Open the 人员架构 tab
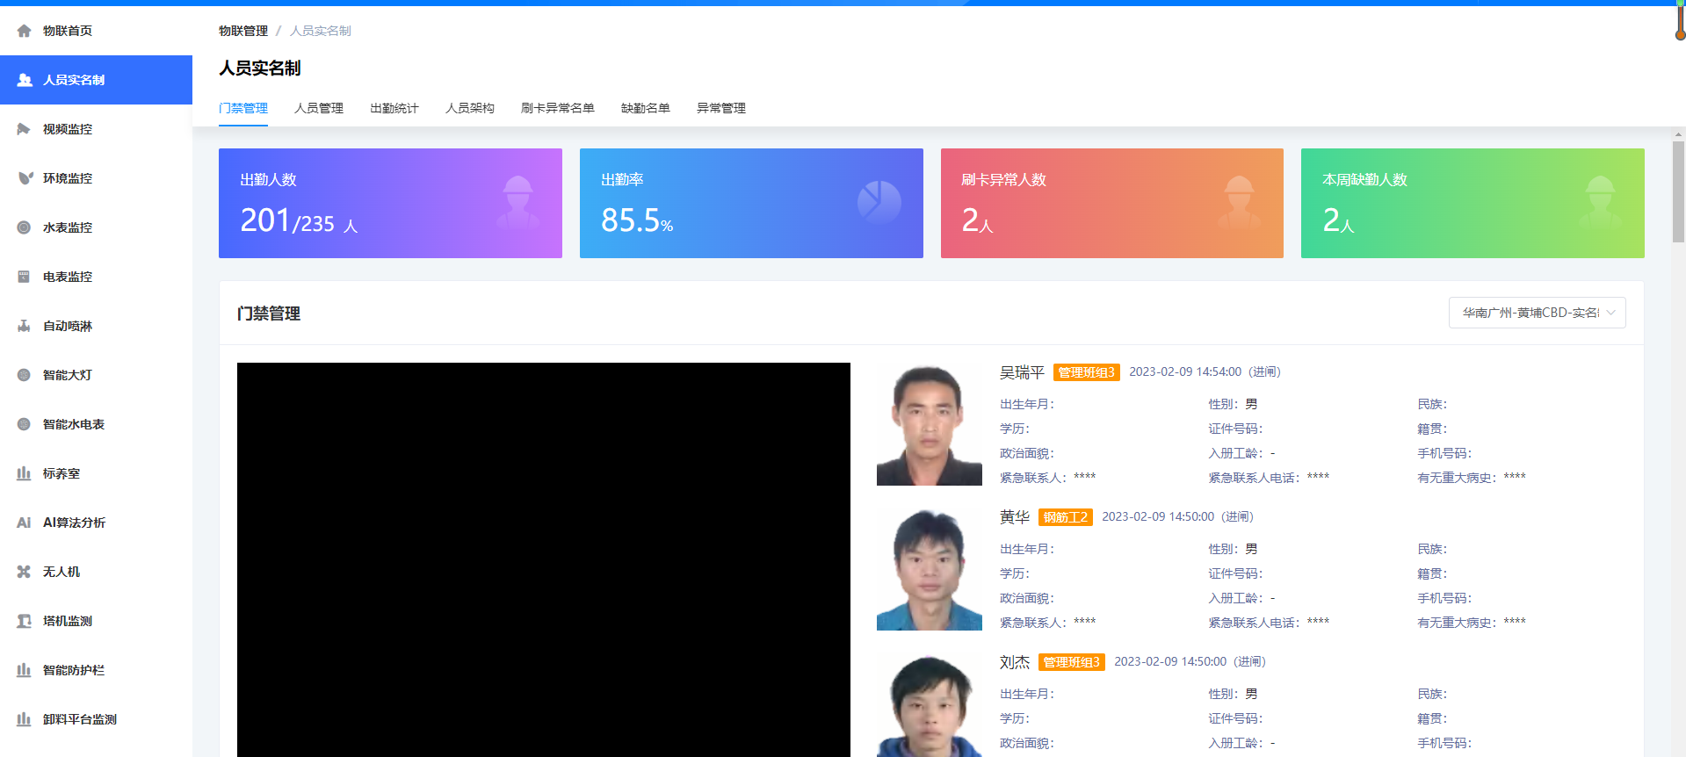This screenshot has width=1686, height=757. tap(470, 108)
